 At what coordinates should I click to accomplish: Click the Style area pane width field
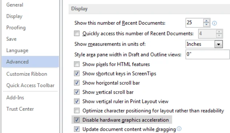pos(207,54)
